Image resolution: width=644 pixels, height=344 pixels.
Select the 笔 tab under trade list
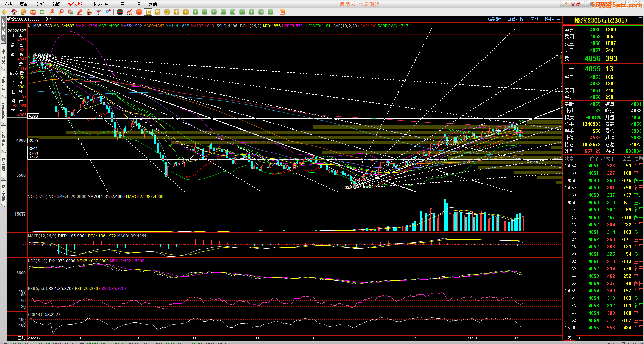pos(569,338)
